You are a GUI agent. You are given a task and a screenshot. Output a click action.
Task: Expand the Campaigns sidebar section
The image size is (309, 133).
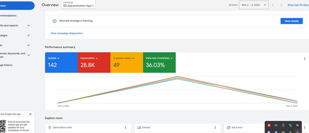(29, 35)
